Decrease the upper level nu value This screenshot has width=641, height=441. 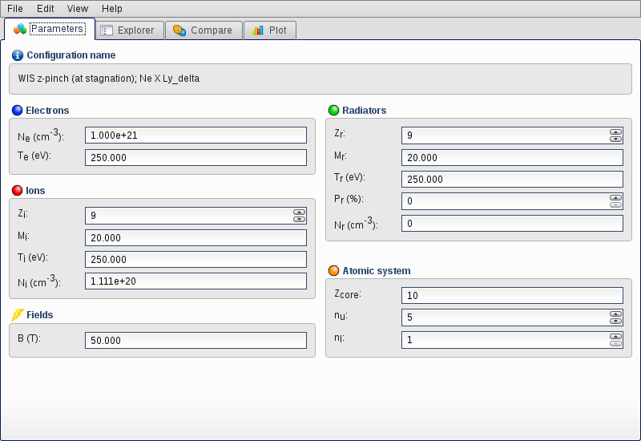[615, 322]
